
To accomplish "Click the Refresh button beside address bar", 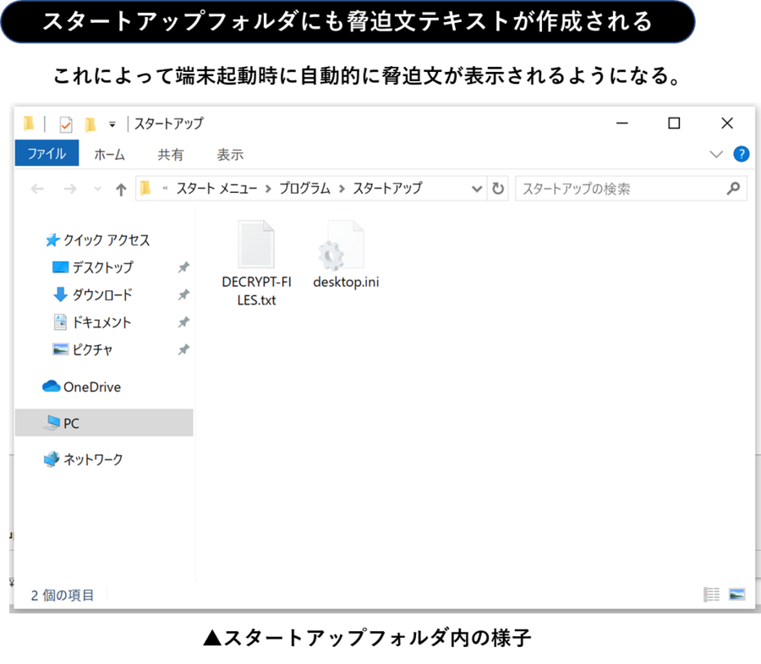I will pyautogui.click(x=498, y=189).
